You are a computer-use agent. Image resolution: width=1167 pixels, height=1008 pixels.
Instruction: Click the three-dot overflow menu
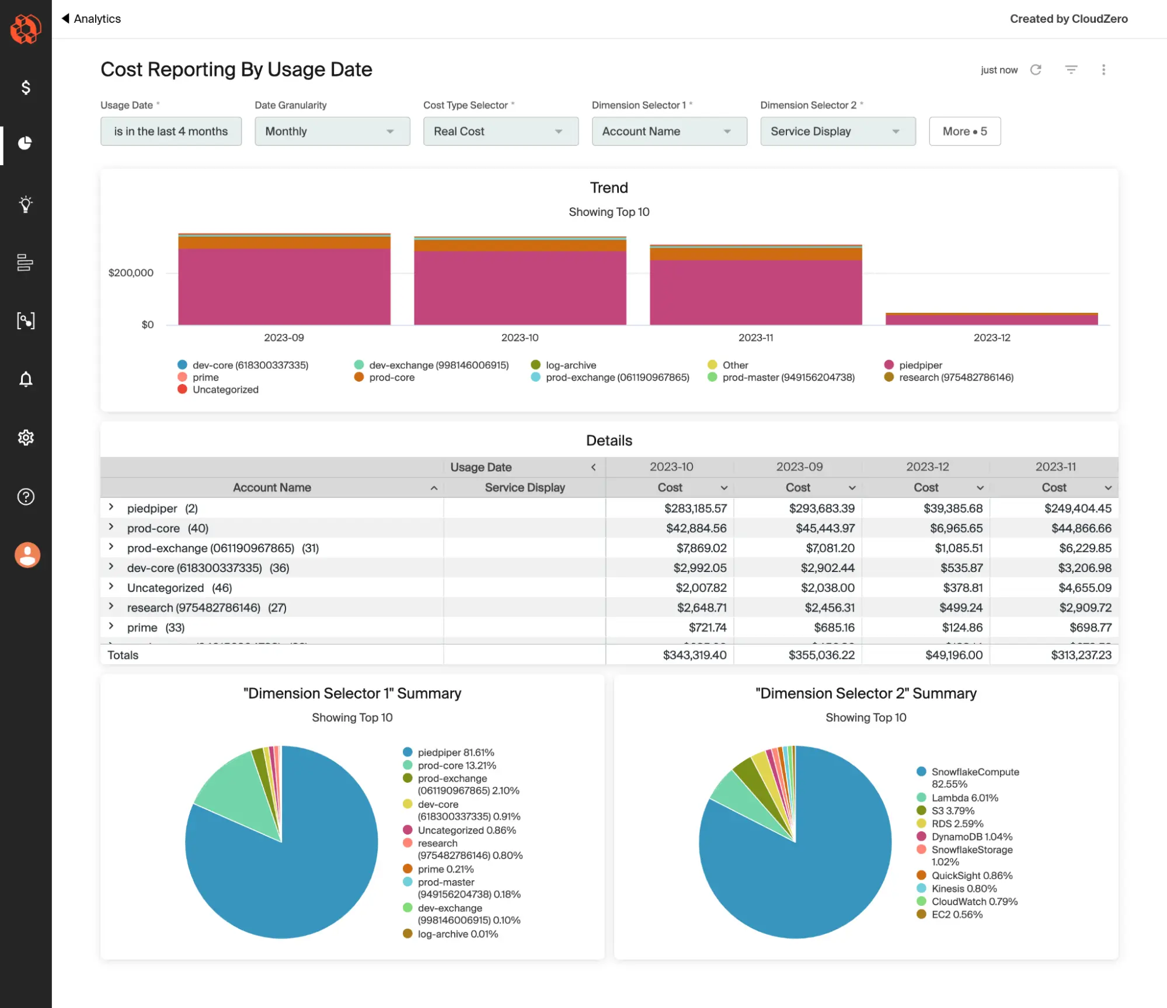1105,68
